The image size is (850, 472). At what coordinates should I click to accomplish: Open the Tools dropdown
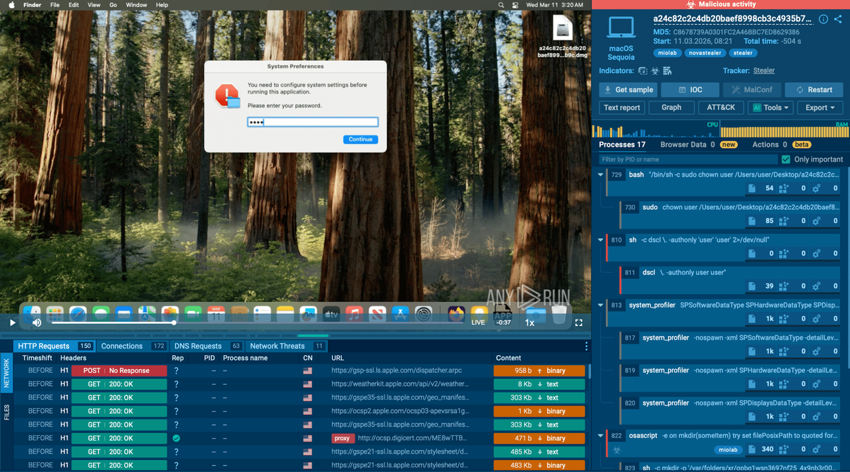770,108
